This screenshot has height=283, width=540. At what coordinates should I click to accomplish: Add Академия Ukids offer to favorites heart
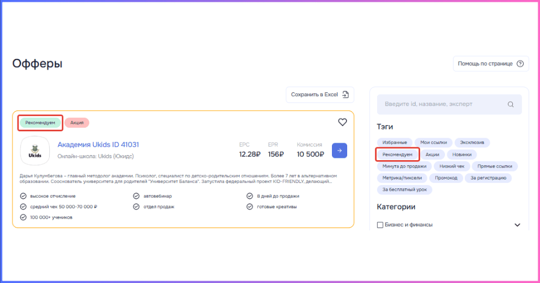[342, 122]
